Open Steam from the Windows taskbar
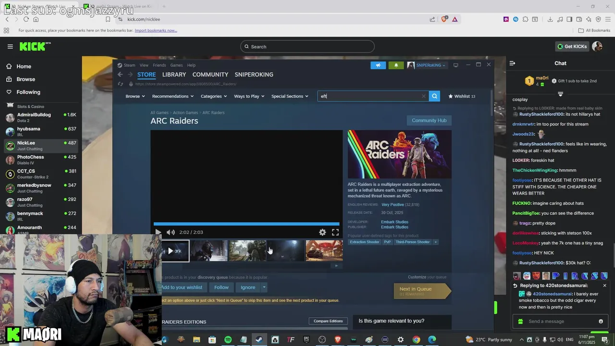The height and width of the screenshot is (346, 615). 259,340
